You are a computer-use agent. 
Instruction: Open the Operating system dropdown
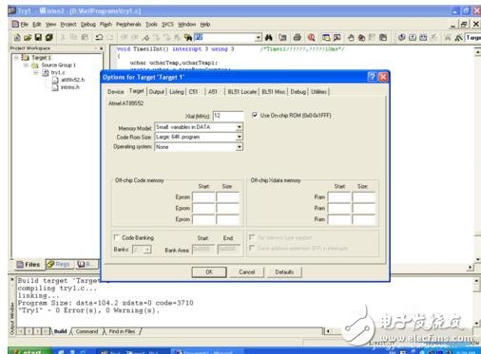click(240, 147)
